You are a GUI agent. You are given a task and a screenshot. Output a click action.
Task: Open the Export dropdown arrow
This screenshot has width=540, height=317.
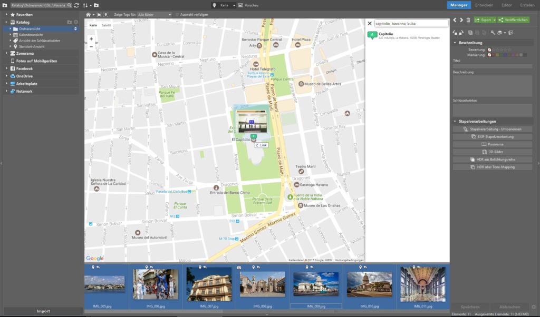pyautogui.click(x=495, y=20)
